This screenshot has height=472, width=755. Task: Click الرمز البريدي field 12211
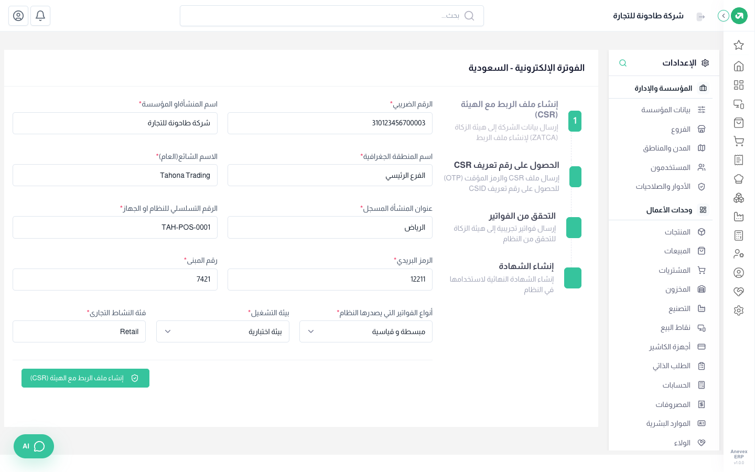click(x=330, y=280)
